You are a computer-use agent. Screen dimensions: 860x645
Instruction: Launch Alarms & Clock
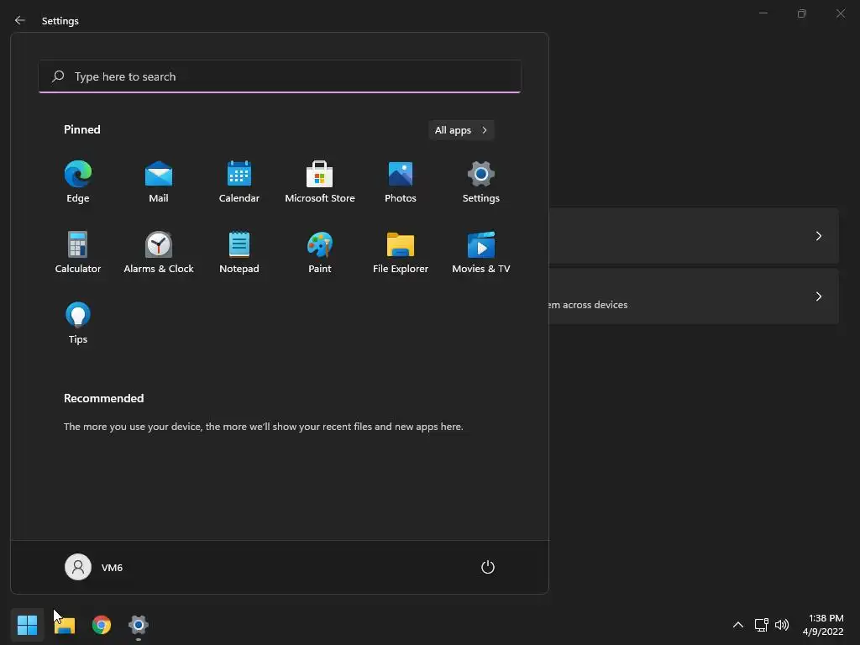159,252
